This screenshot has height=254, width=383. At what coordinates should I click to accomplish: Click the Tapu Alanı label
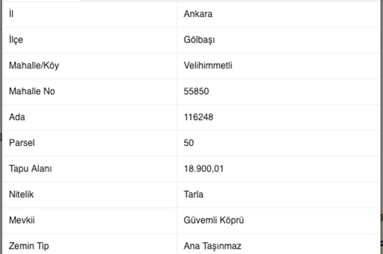(x=30, y=169)
